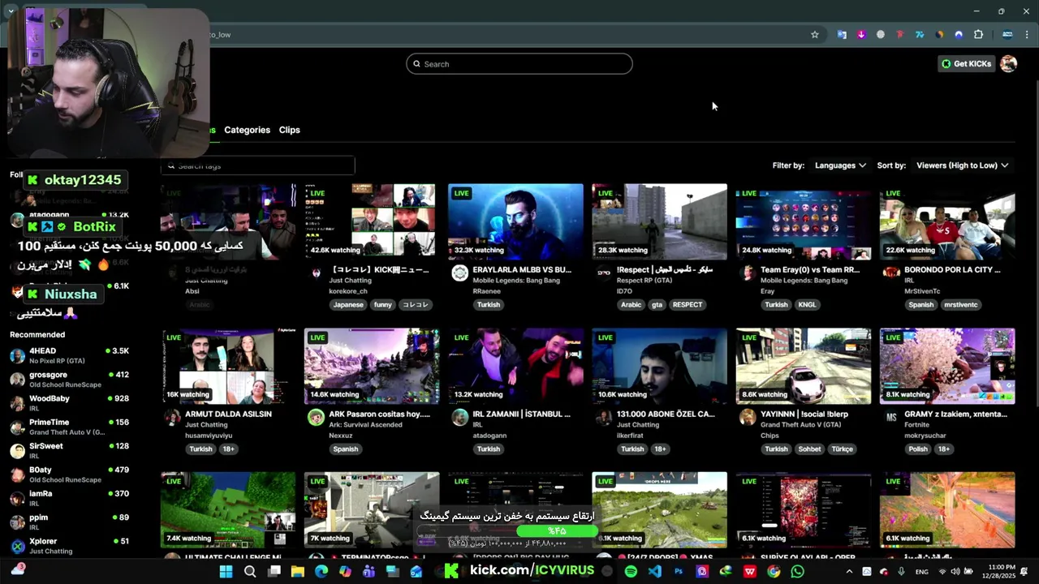
Task: Open Microsoft Edge in the taskbar
Action: click(321, 572)
